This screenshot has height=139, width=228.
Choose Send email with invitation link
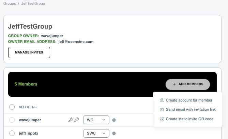coord(191,109)
